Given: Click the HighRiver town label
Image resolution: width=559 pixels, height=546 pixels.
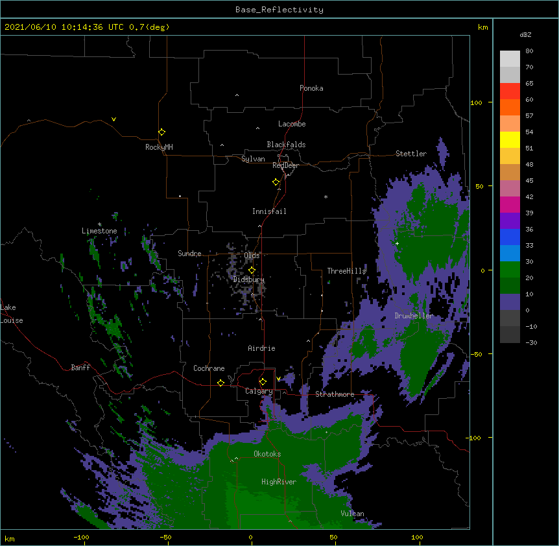Looking at the screenshot, I should click(x=279, y=482).
